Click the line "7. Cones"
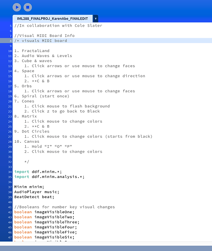Image resolution: width=212 pixels, height=251 pixels. click(24, 101)
